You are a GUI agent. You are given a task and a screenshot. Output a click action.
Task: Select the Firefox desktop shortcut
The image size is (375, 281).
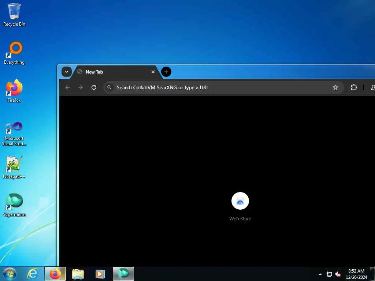coord(14,91)
